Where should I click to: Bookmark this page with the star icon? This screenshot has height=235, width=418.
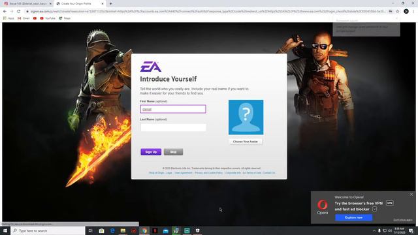tap(398, 12)
